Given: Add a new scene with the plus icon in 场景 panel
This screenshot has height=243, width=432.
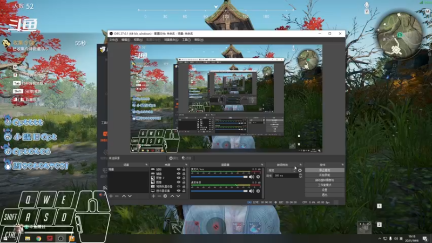Looking at the screenshot, I should tap(111, 196).
